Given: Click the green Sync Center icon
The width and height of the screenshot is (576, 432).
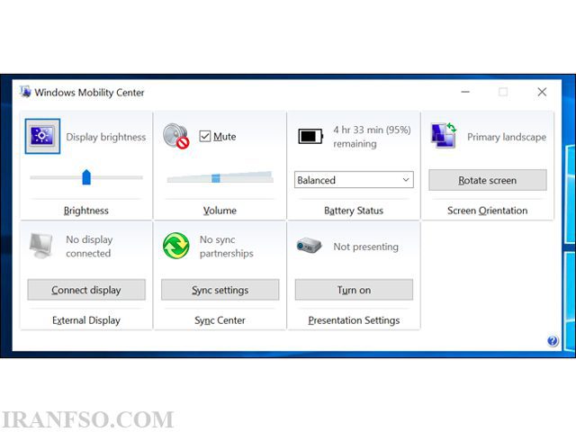Looking at the screenshot, I should (x=176, y=246).
